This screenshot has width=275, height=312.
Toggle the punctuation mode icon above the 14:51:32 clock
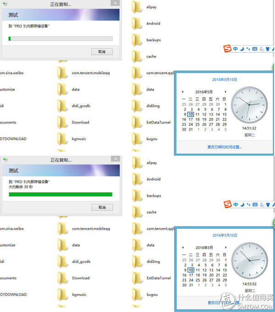click(248, 49)
